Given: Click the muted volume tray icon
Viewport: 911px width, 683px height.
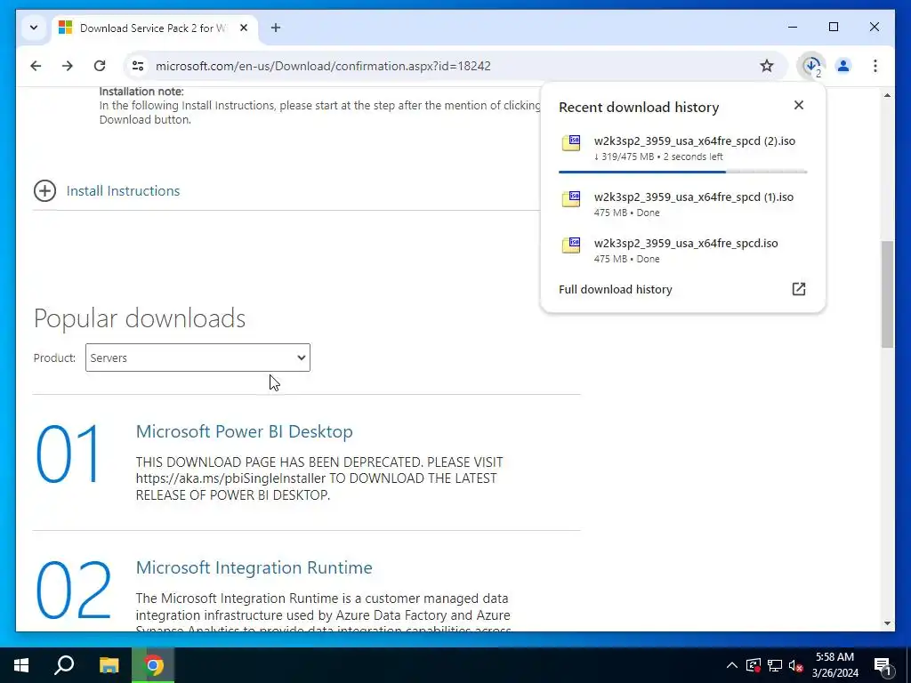Looking at the screenshot, I should coord(796,665).
